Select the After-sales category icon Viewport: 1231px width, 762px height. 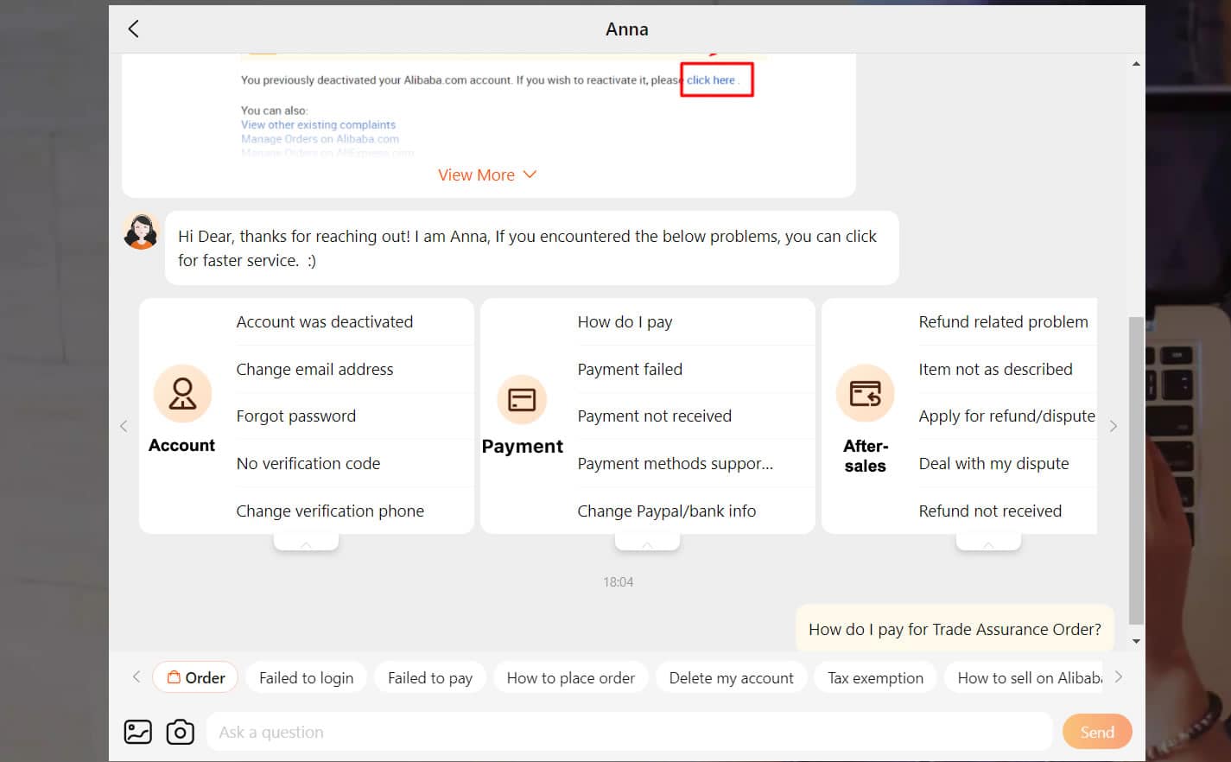click(x=865, y=393)
